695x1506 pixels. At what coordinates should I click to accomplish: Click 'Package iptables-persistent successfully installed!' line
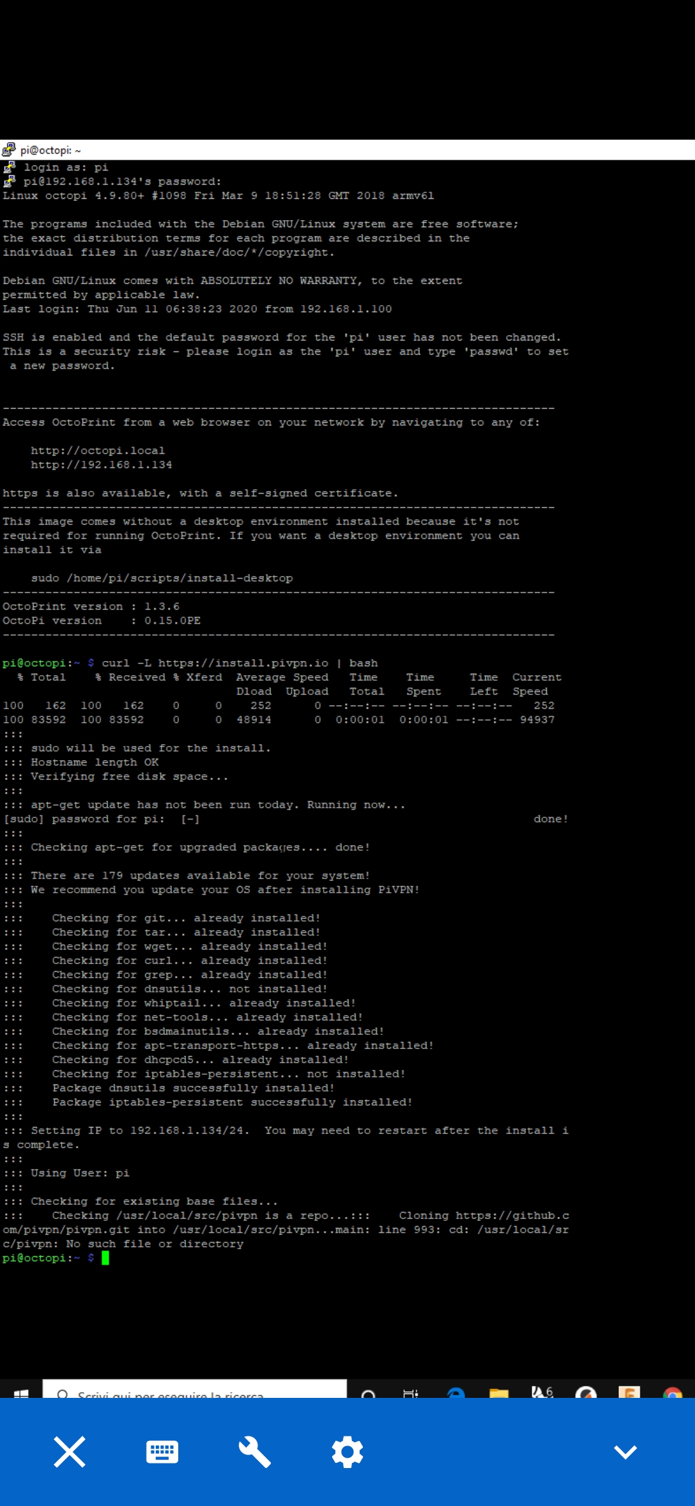(232, 1102)
